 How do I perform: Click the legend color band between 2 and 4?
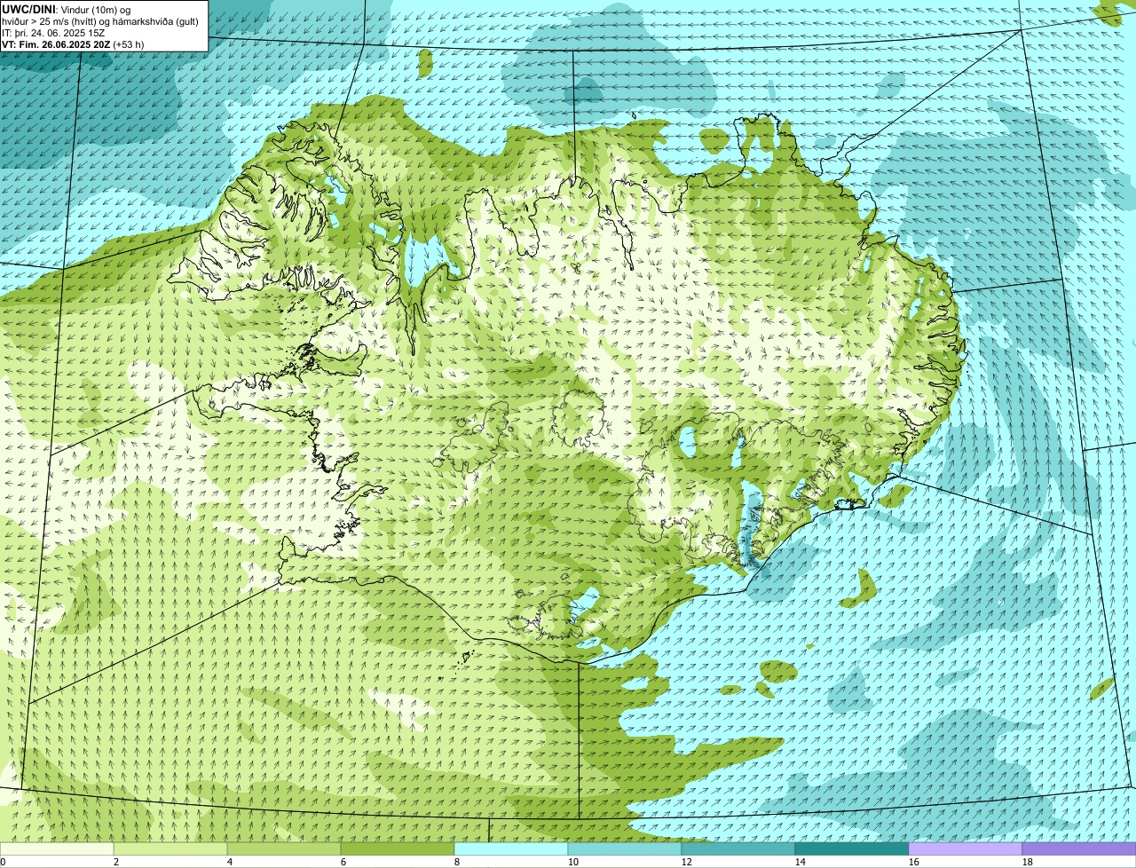tap(170, 848)
